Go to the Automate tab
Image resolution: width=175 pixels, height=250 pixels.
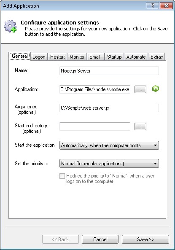pos(136,57)
